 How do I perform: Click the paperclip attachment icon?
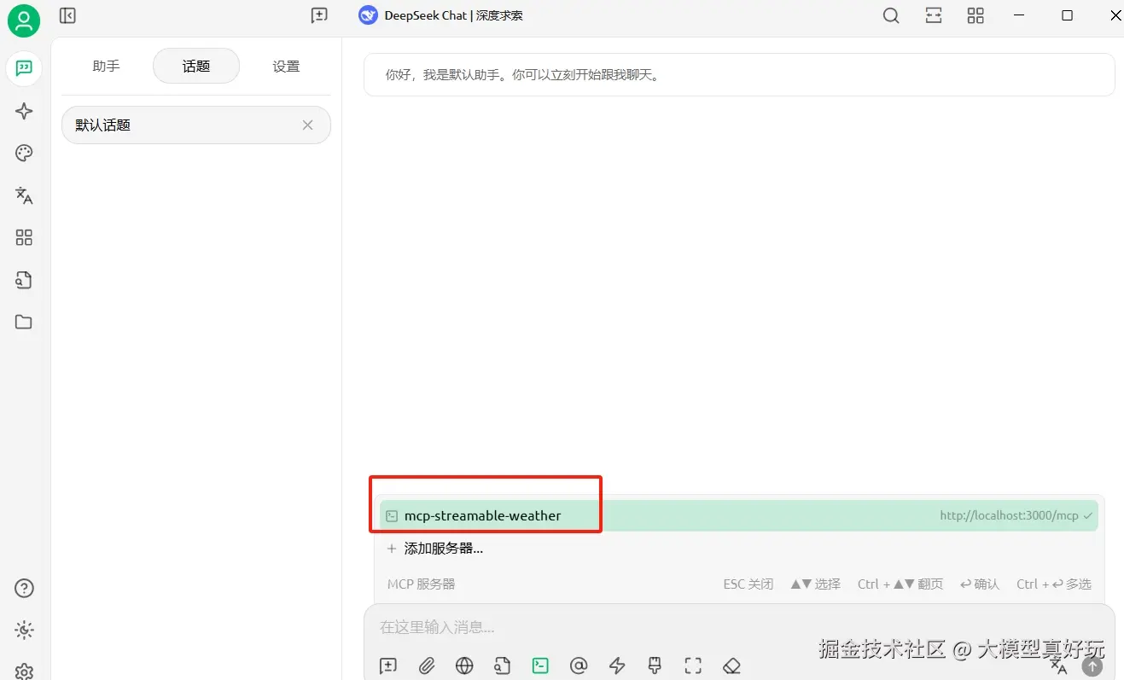[427, 665]
